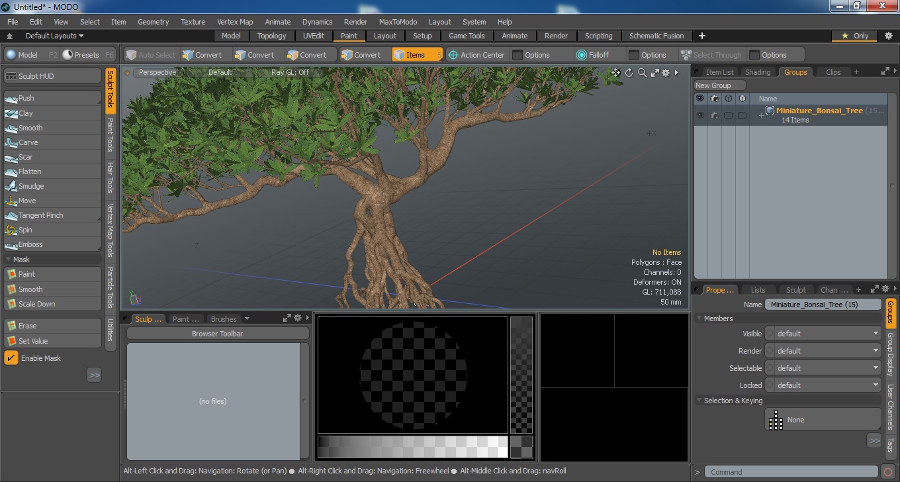Click the viewport pan (move) icon

pos(616,73)
